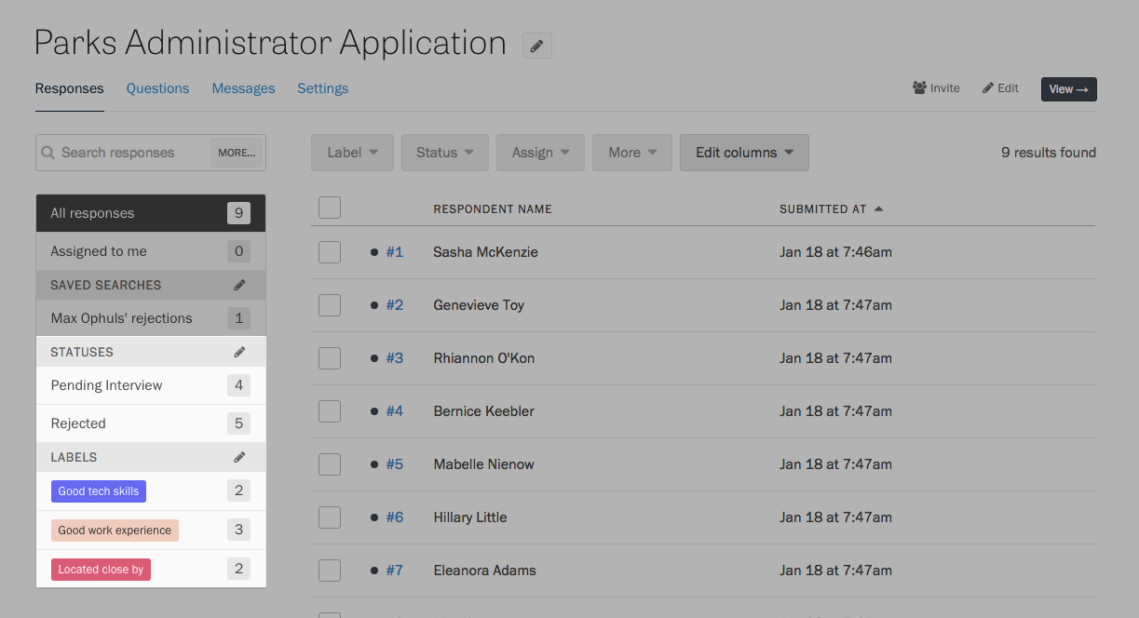The height and width of the screenshot is (618, 1139).
Task: Check the box for Rhiannon O'Kon
Action: tap(330, 358)
